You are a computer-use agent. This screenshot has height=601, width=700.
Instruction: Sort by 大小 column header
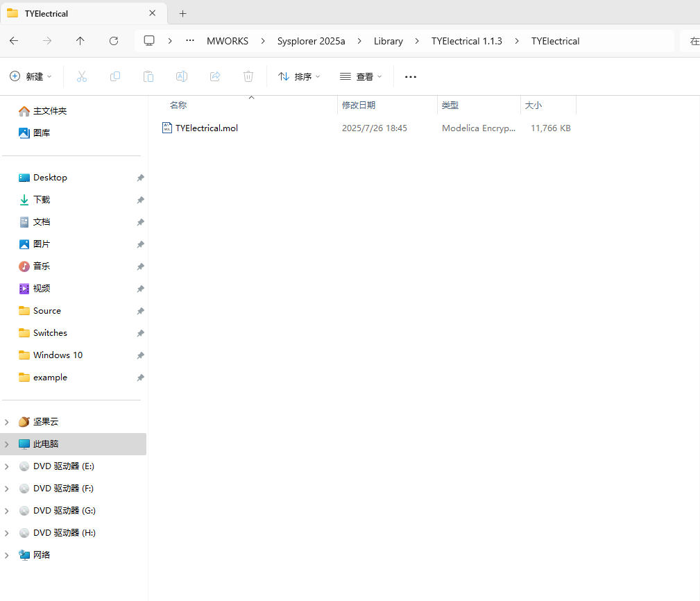click(x=533, y=105)
